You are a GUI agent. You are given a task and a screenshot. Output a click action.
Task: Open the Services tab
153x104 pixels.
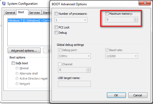35,13
